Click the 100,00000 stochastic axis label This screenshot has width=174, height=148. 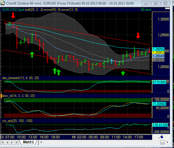[162, 100]
